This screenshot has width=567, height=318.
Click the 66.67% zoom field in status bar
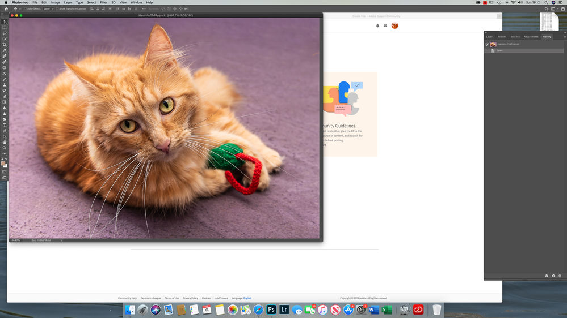click(x=15, y=240)
